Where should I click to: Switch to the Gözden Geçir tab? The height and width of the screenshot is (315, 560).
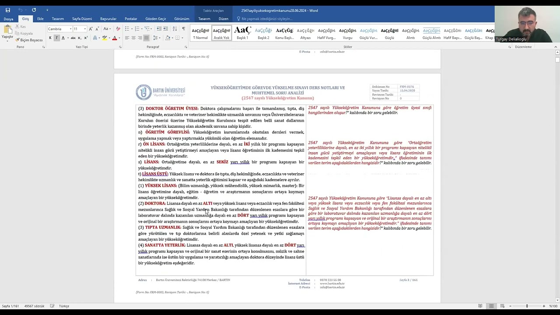[x=156, y=19]
